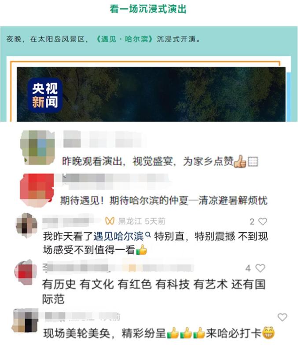Open the 《遇见·哈尔滨》 green title link

[x=125, y=39]
